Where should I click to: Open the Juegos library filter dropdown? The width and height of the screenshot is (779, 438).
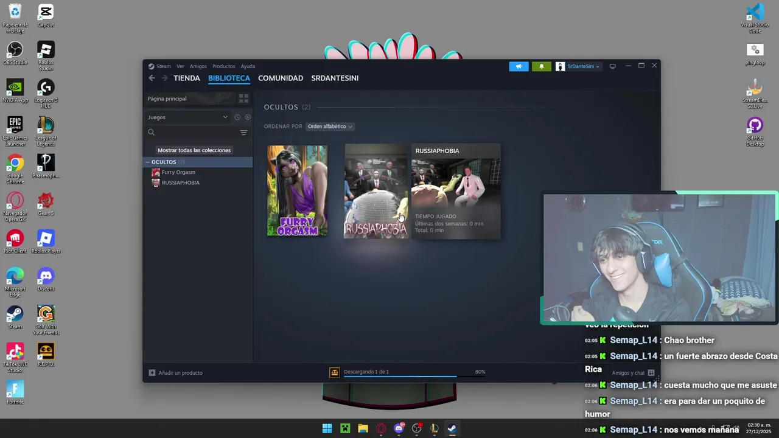click(x=187, y=117)
